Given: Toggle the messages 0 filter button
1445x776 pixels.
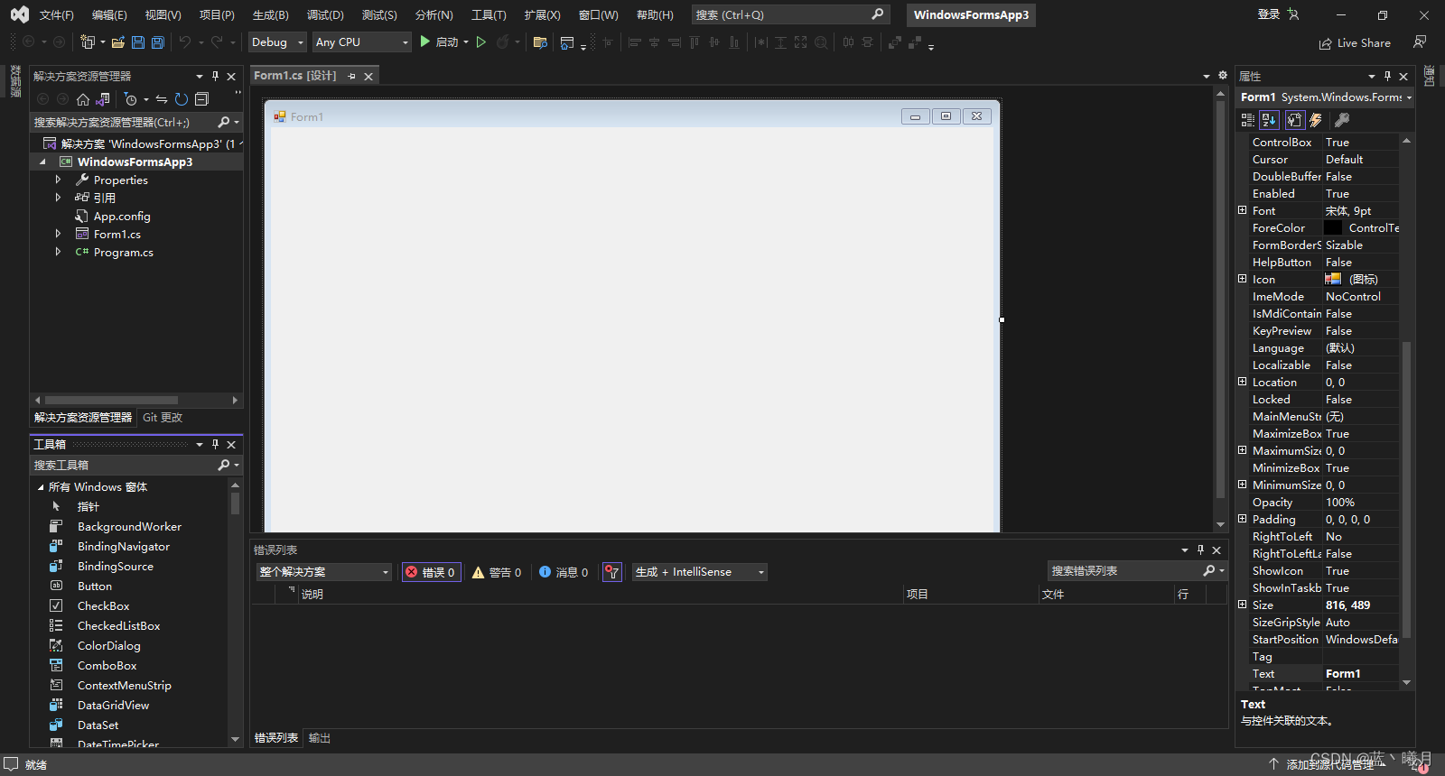Looking at the screenshot, I should pos(564,572).
